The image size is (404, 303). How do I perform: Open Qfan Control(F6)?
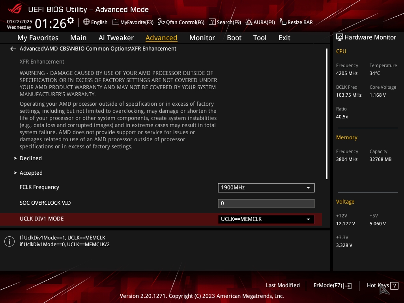click(x=181, y=22)
